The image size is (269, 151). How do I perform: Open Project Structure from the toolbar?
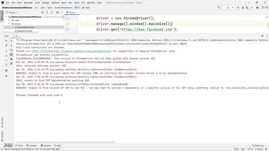(x=258, y=8)
